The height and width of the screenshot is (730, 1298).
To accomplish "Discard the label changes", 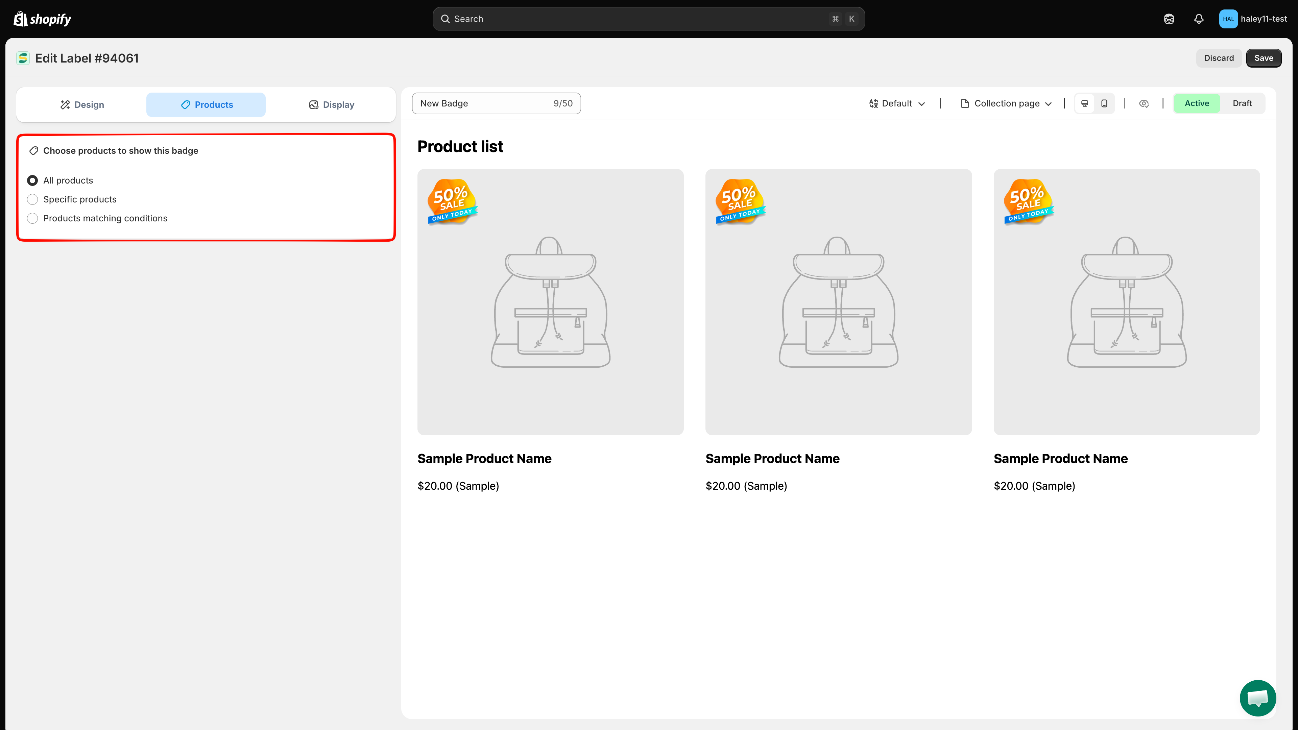I will point(1218,58).
